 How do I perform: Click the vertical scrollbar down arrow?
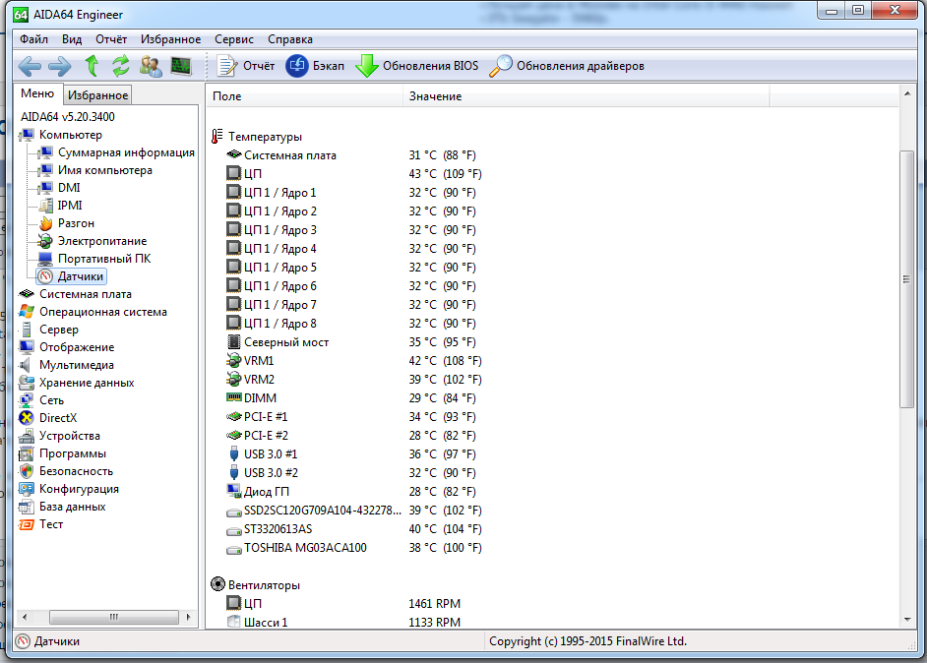point(907,620)
